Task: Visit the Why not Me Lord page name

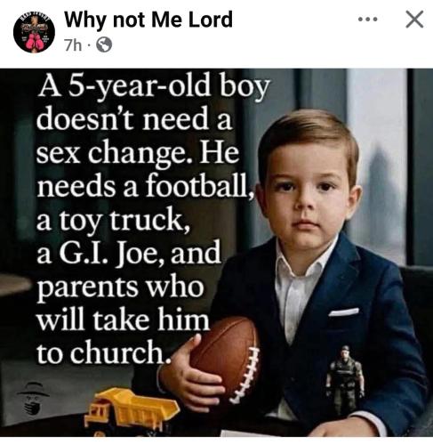Action: click(148, 20)
